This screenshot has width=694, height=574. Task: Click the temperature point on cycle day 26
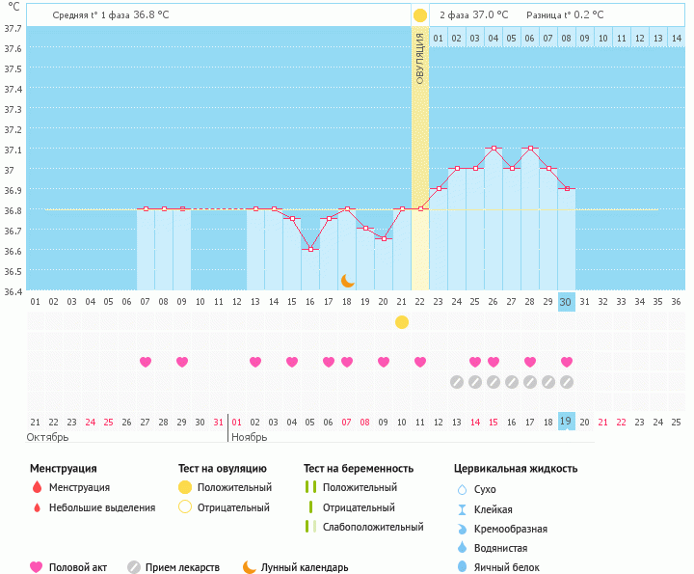point(494,149)
